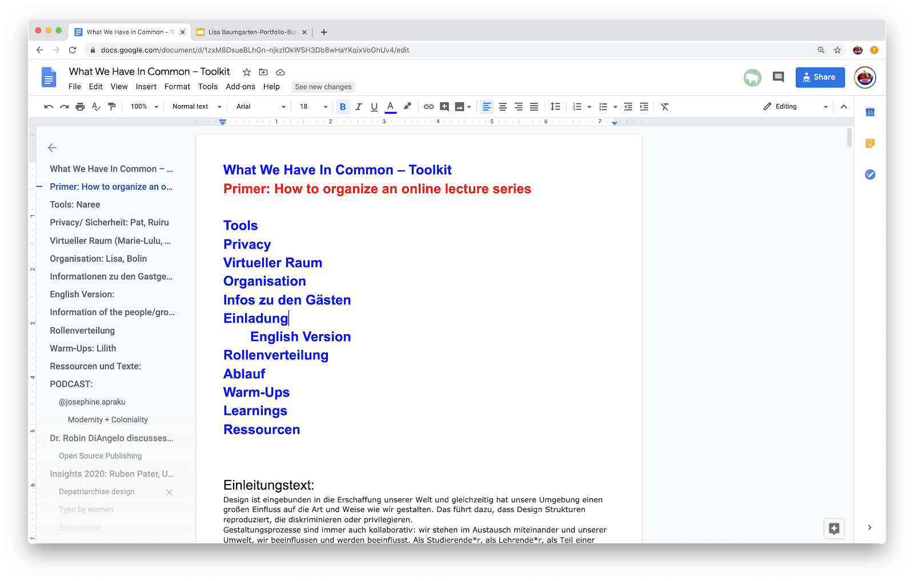
Task: Toggle underline formatting
Action: (374, 107)
